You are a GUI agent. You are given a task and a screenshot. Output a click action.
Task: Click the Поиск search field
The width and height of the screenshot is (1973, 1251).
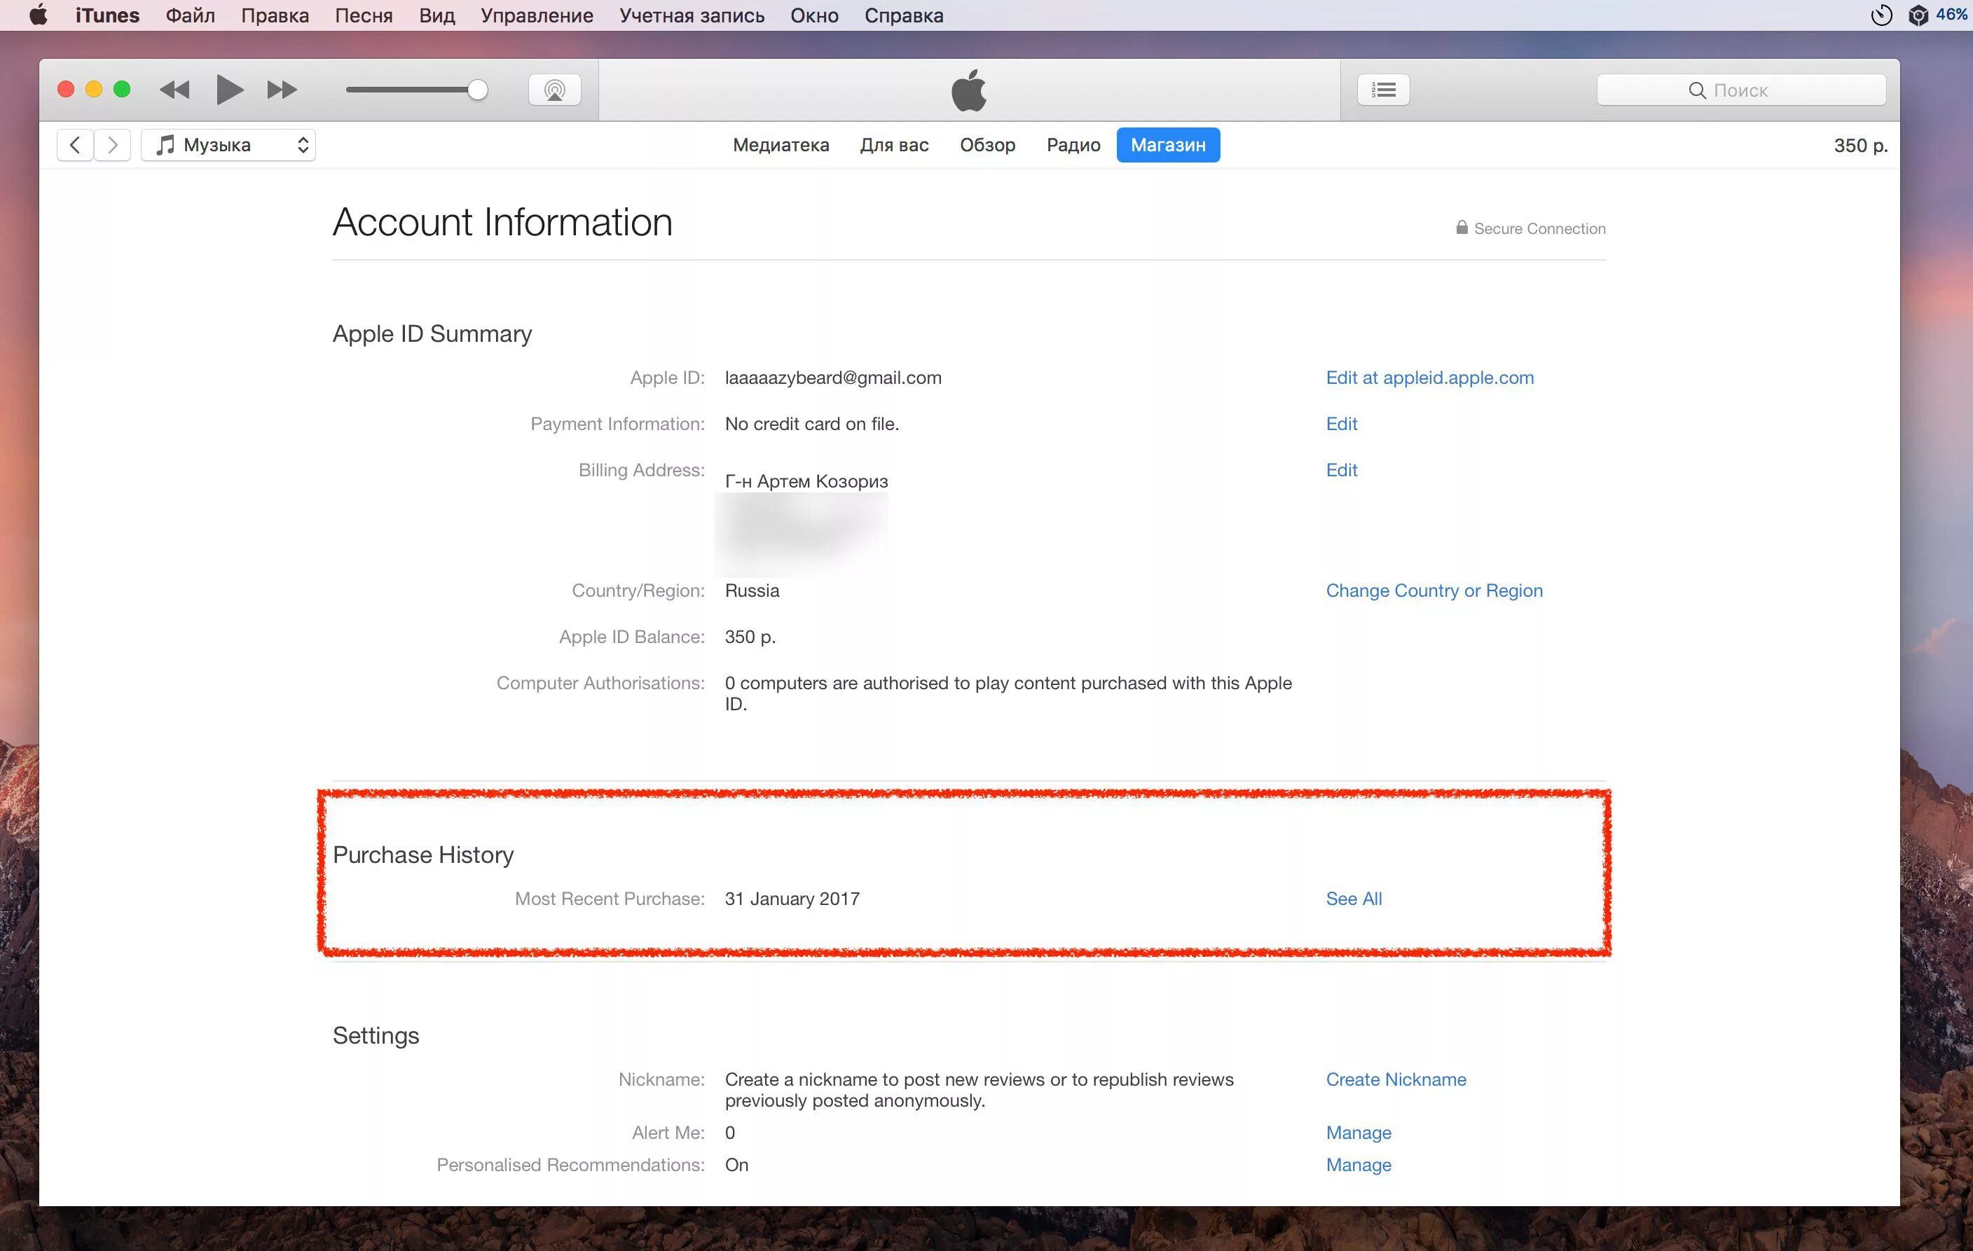point(1740,90)
